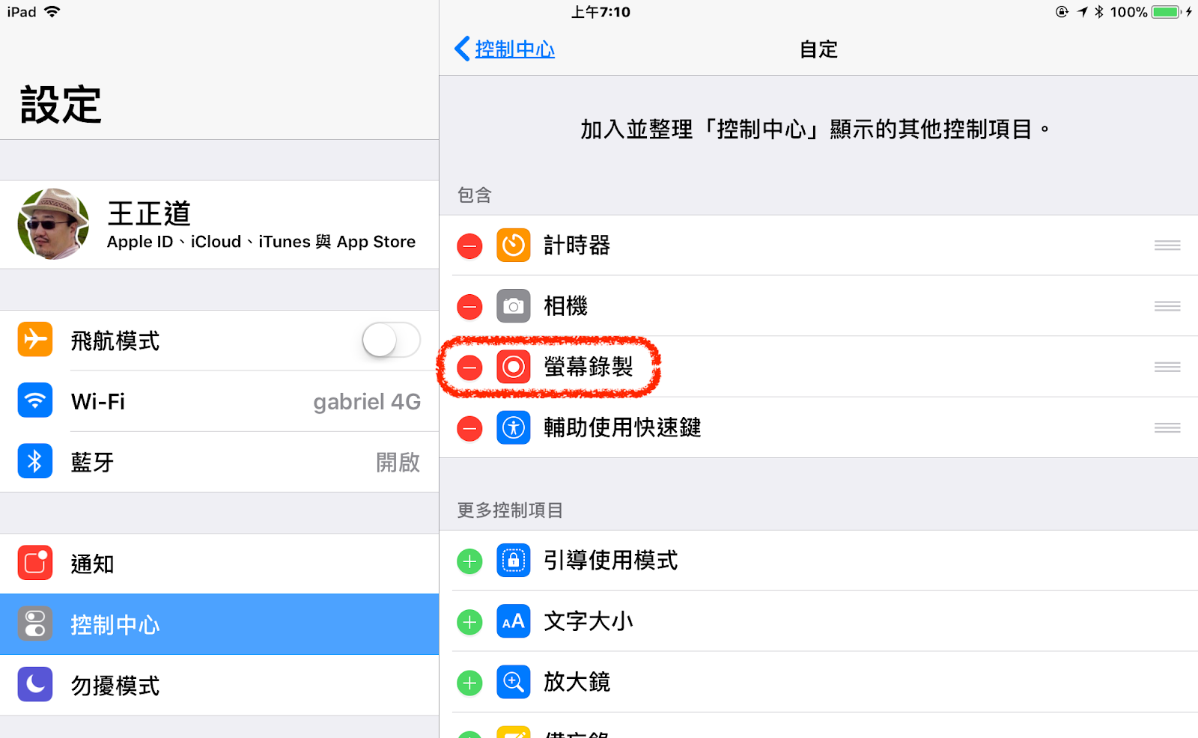Tap the blue back chevron arrow

point(462,49)
